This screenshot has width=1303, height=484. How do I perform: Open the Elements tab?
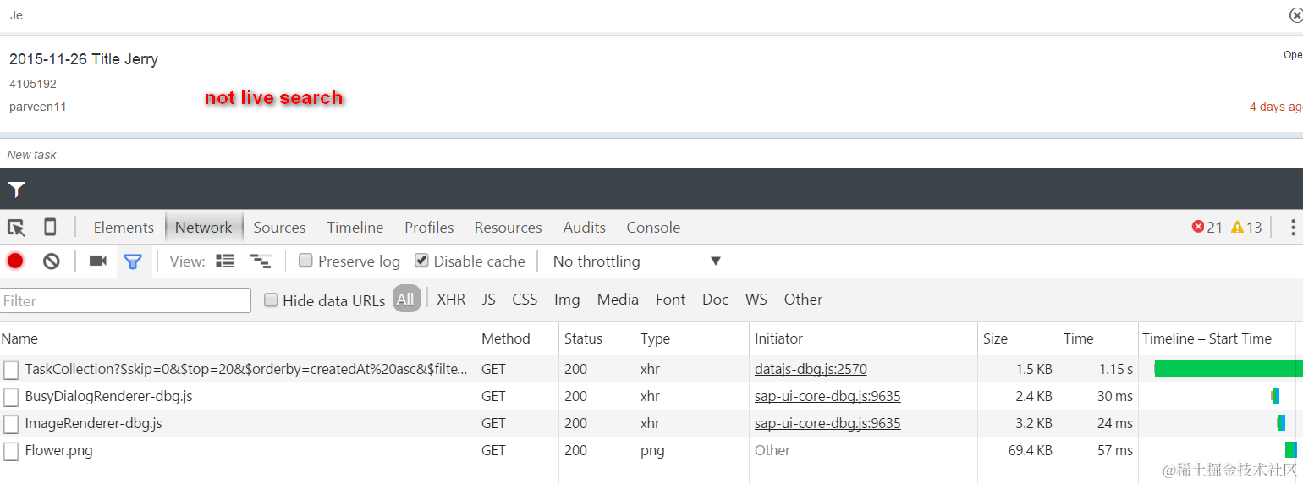pyautogui.click(x=124, y=227)
